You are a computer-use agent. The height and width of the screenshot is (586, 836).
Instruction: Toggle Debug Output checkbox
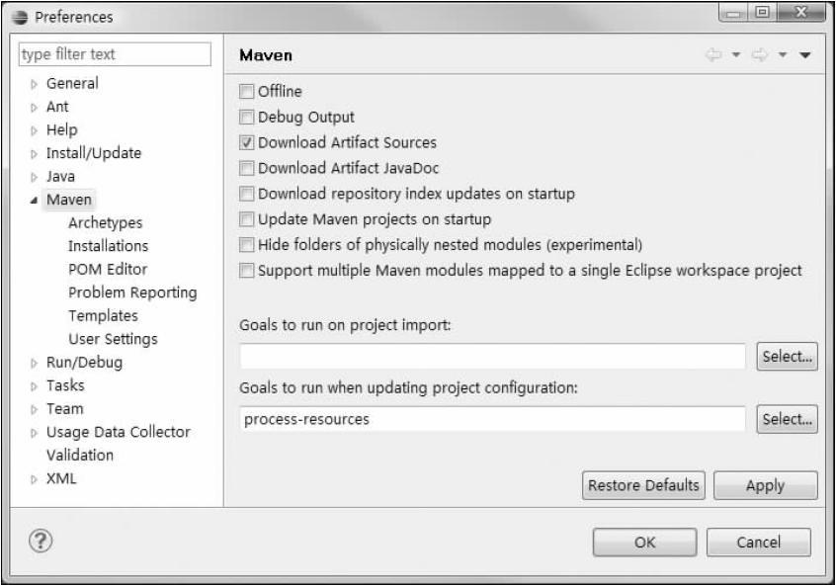pos(247,118)
